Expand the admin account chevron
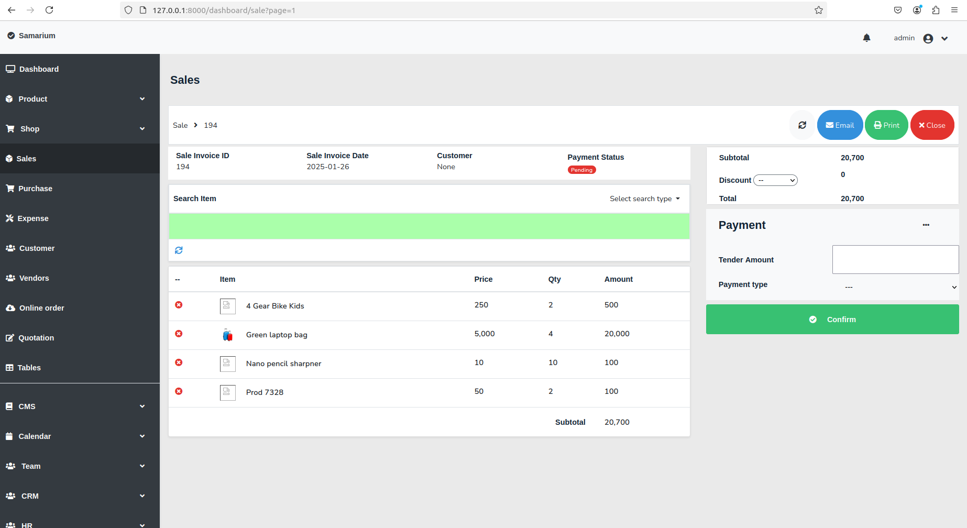Image resolution: width=967 pixels, height=528 pixels. point(944,38)
